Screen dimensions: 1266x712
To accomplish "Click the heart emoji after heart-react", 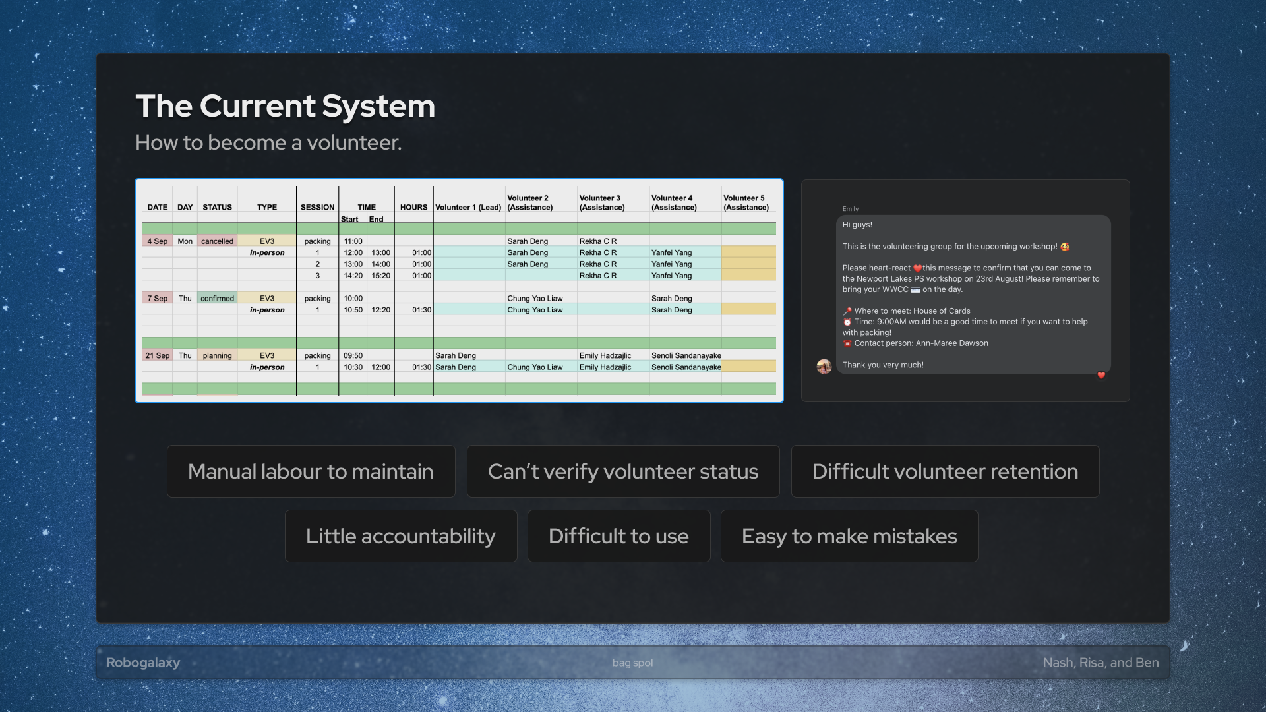I will pyautogui.click(x=917, y=268).
